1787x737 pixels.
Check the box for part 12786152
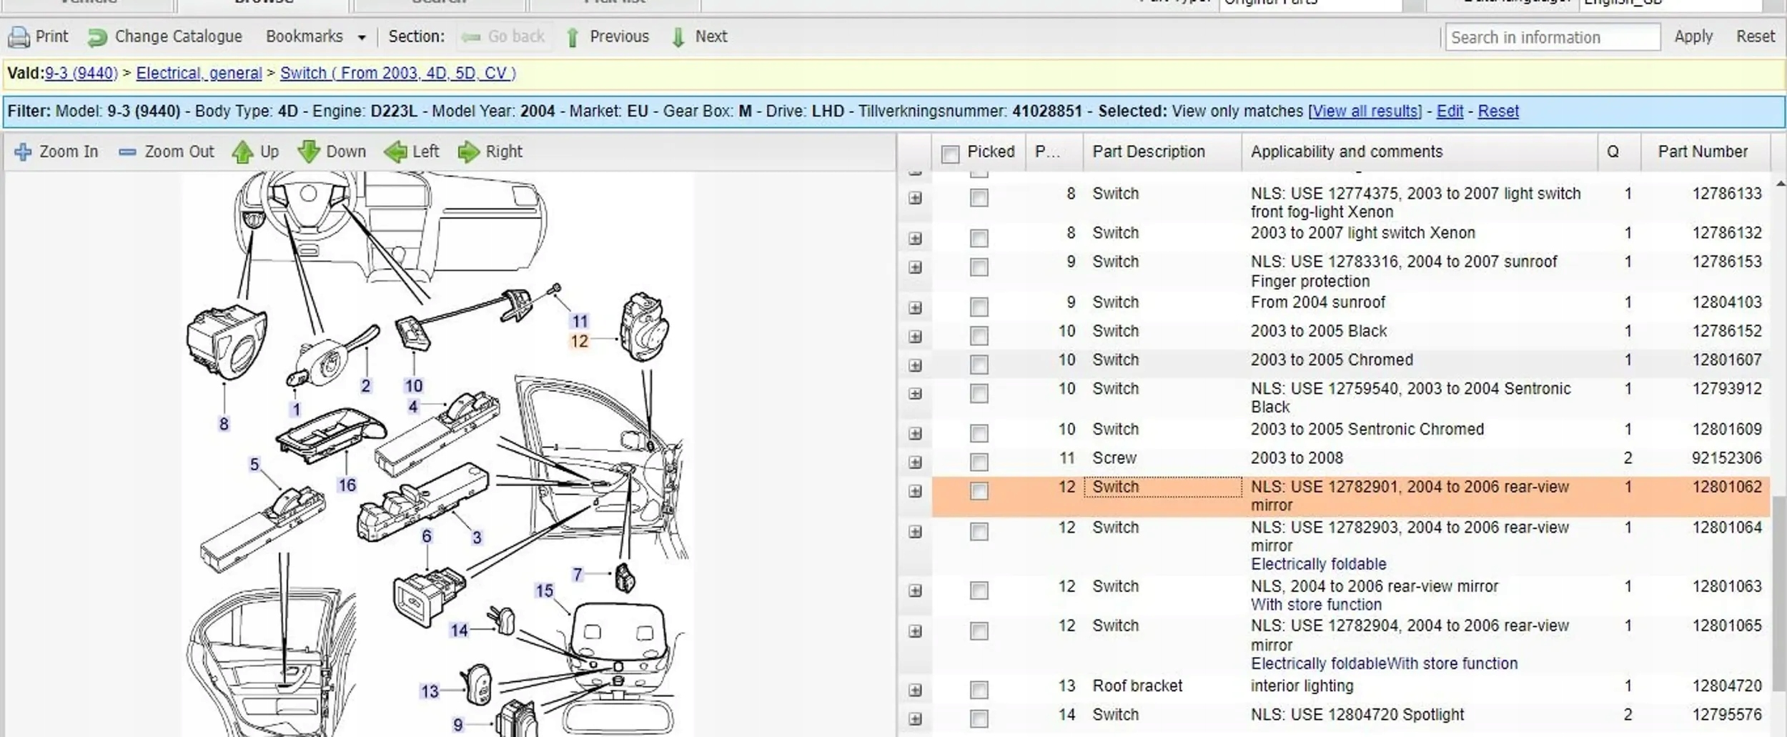pos(979,336)
